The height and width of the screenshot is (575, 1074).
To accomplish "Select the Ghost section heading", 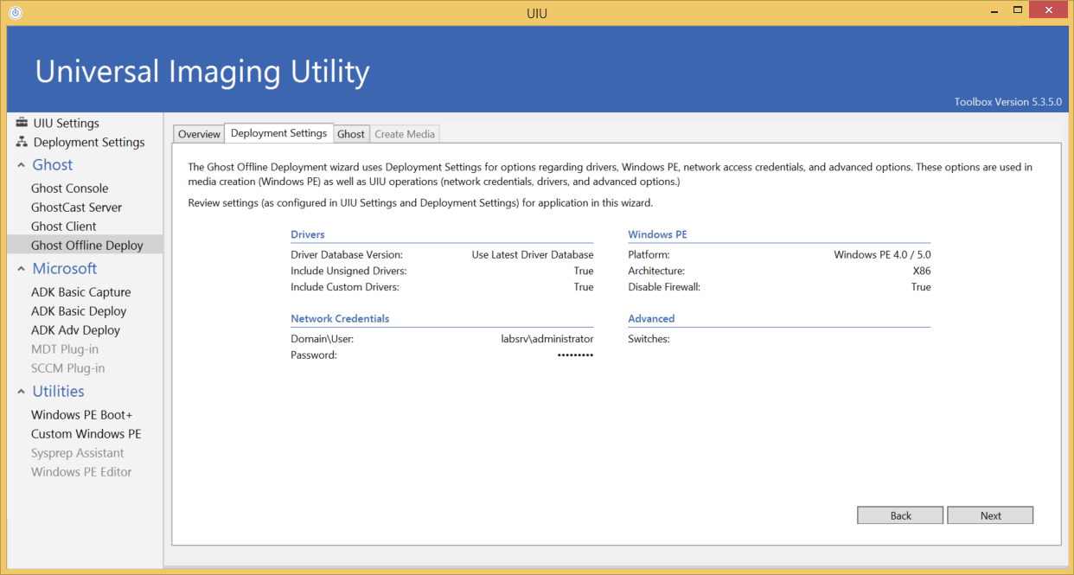I will 53,165.
